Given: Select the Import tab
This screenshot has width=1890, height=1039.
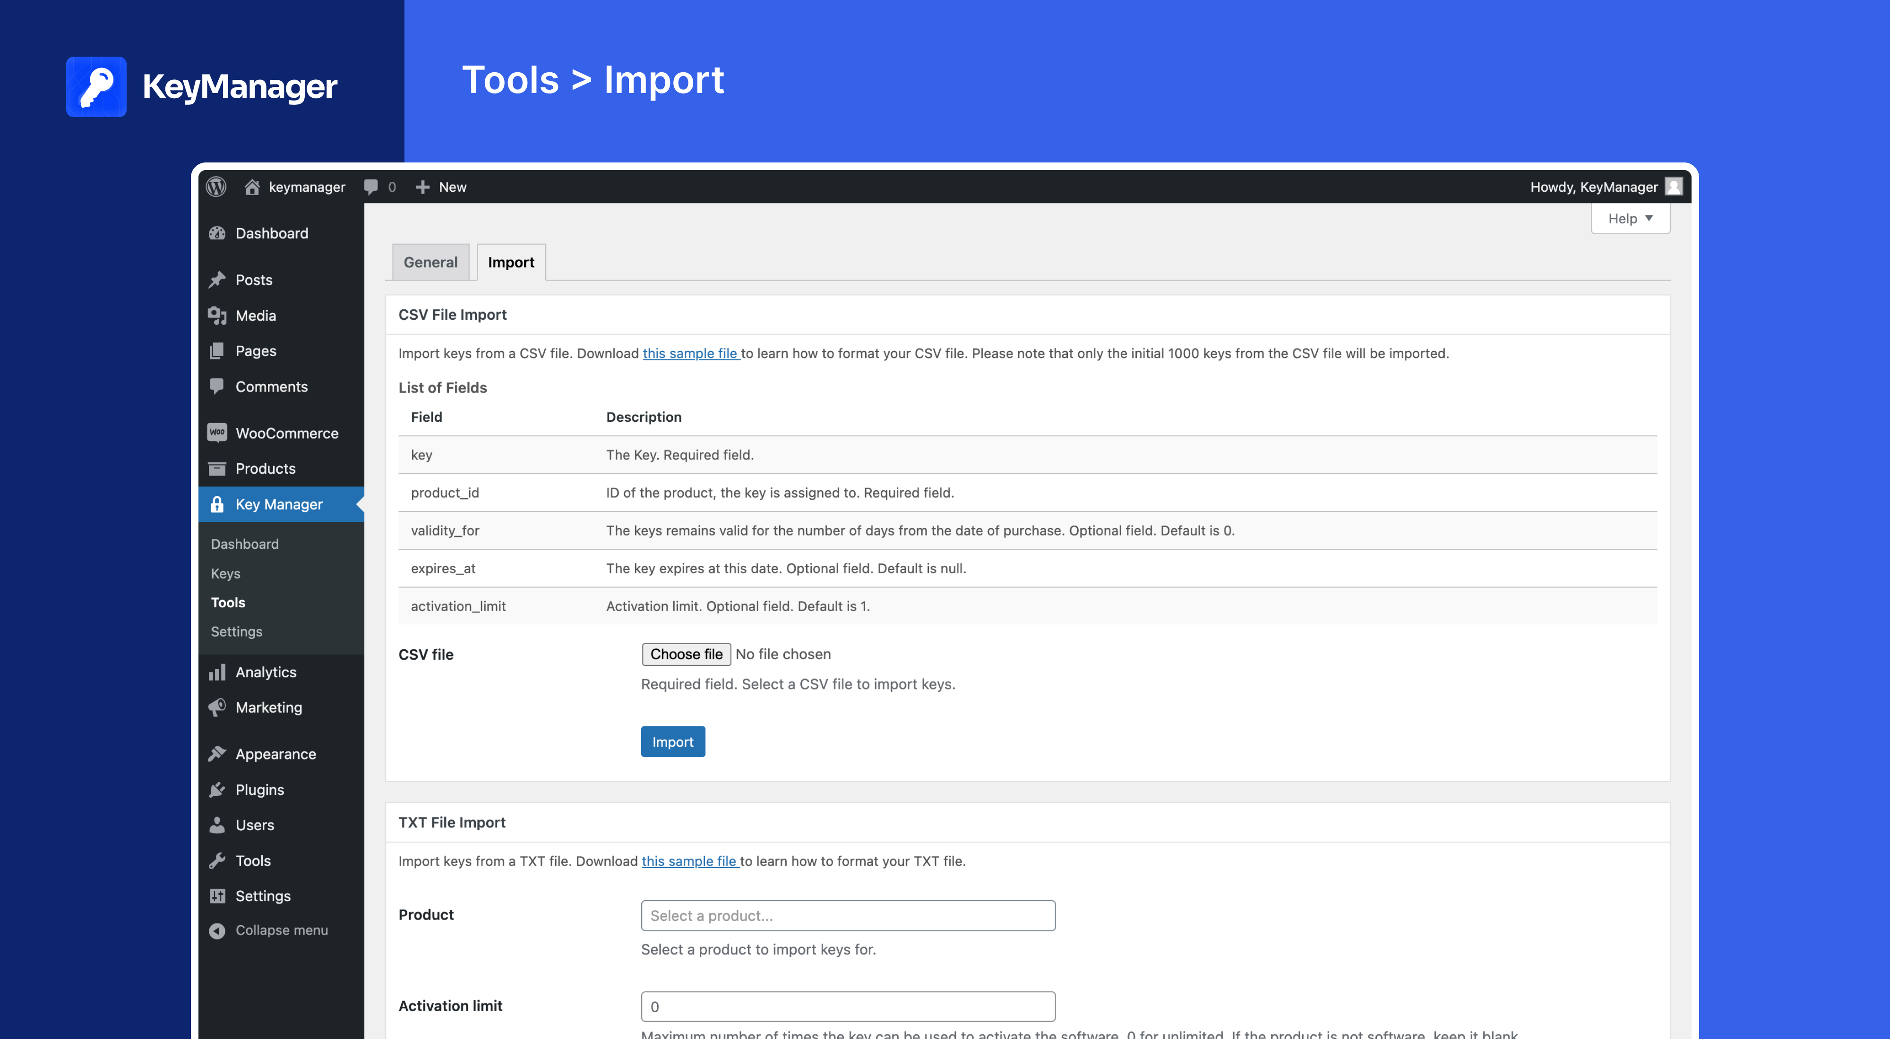Looking at the screenshot, I should (511, 262).
